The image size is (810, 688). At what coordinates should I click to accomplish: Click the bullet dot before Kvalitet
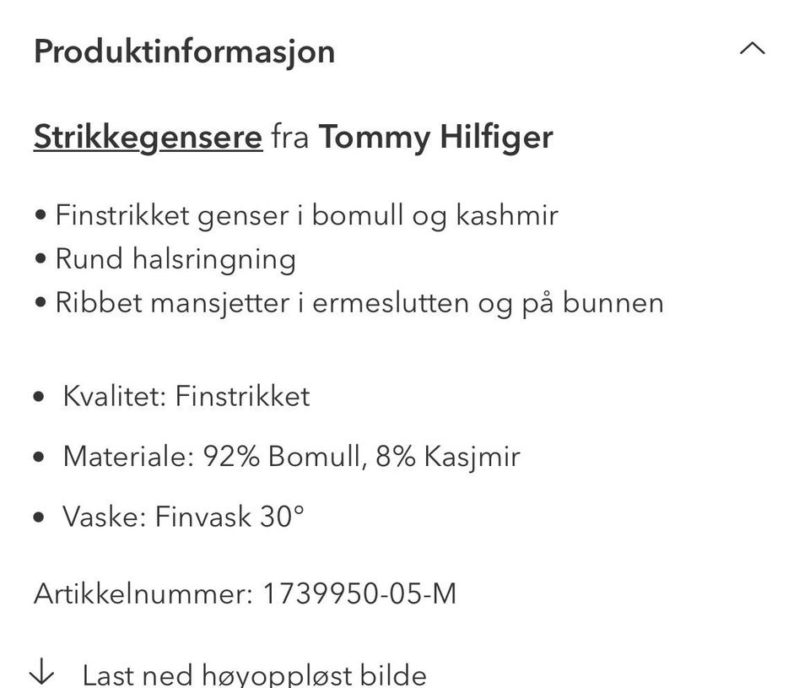pyautogui.click(x=39, y=397)
